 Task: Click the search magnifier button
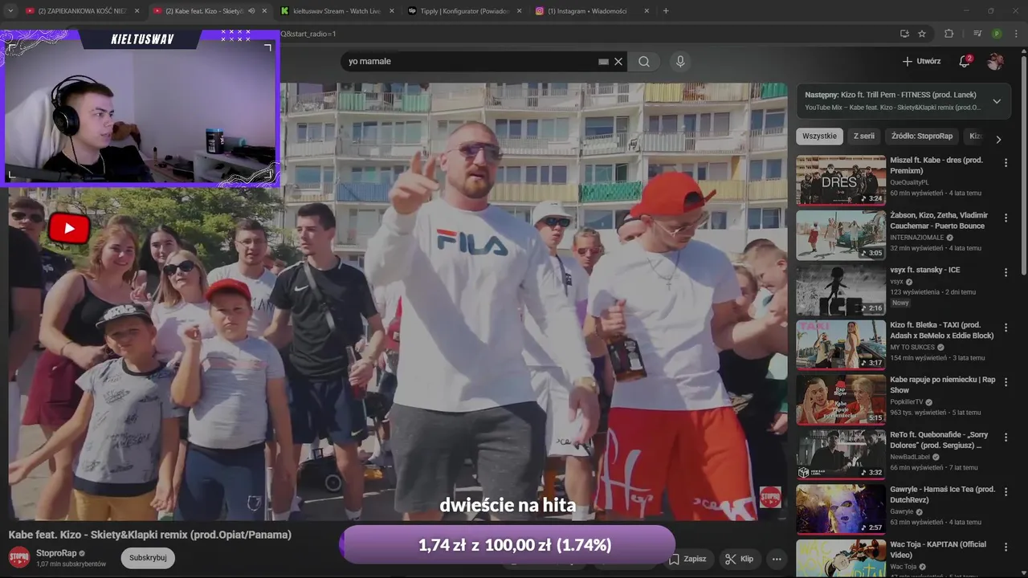[x=644, y=61]
